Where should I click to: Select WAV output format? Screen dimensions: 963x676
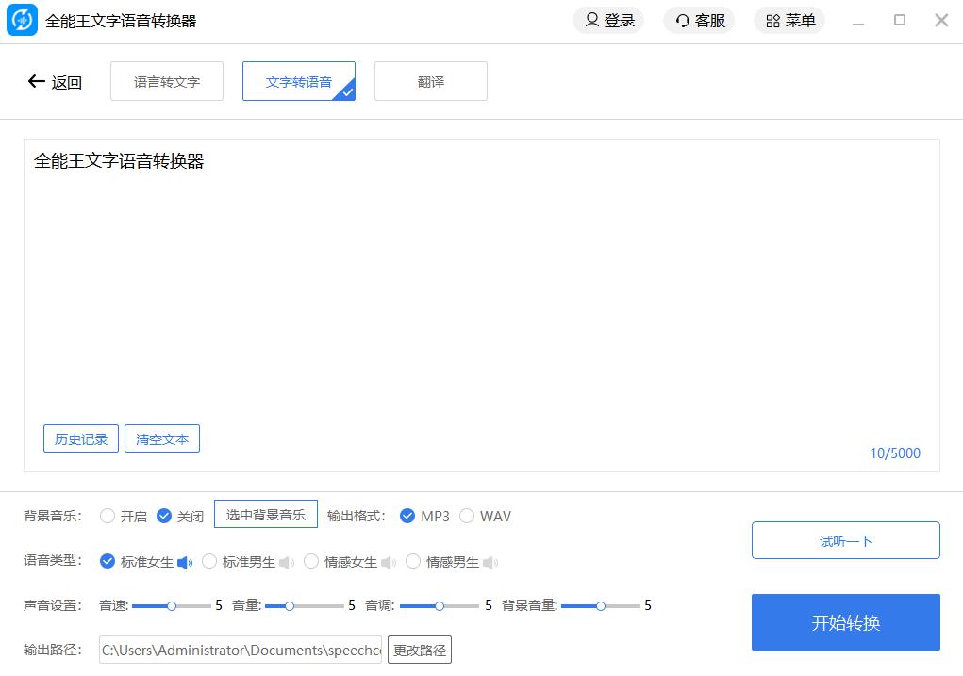(x=467, y=516)
